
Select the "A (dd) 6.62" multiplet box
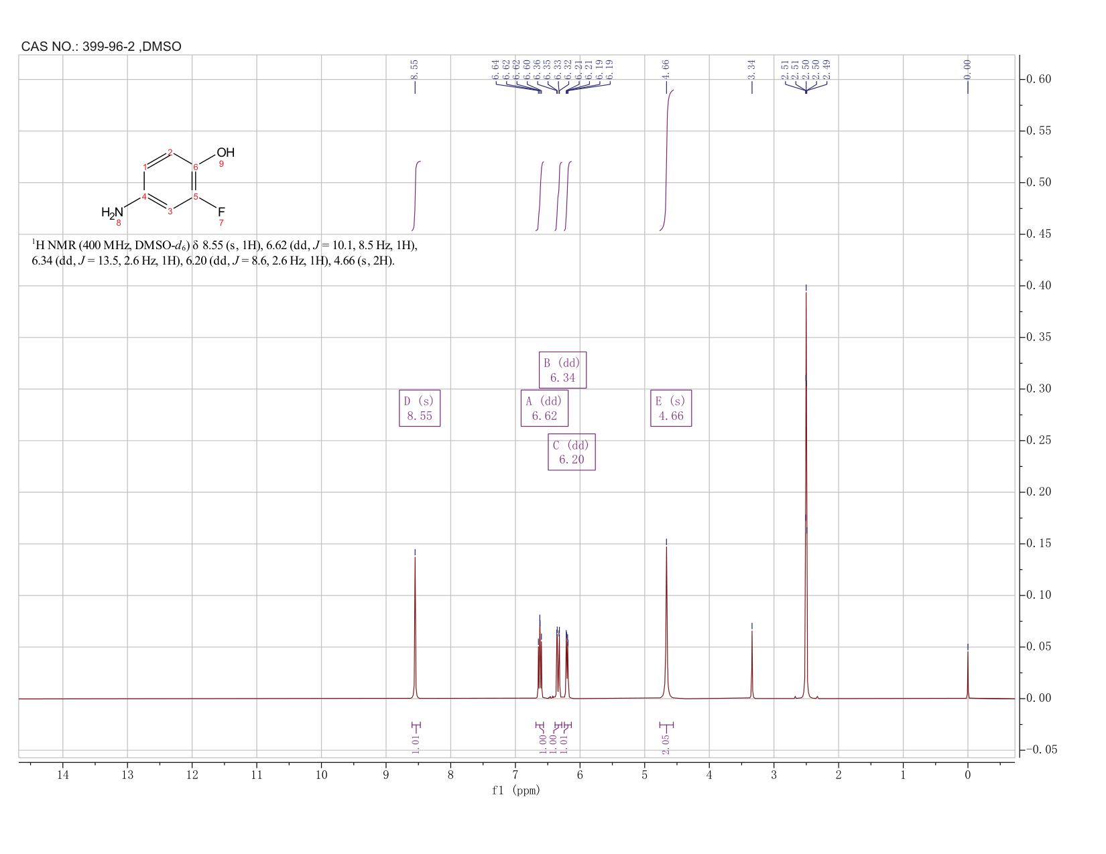tap(544, 408)
